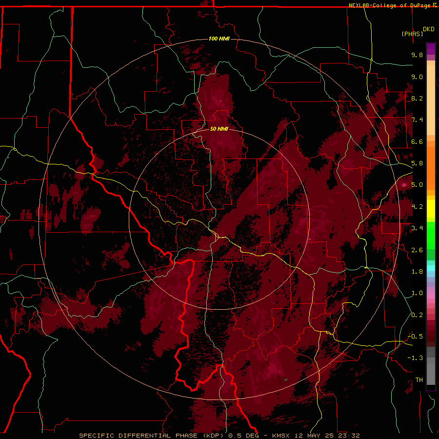439x439 pixels.
Task: Select the pink band of the color bar
Action: tap(431, 295)
